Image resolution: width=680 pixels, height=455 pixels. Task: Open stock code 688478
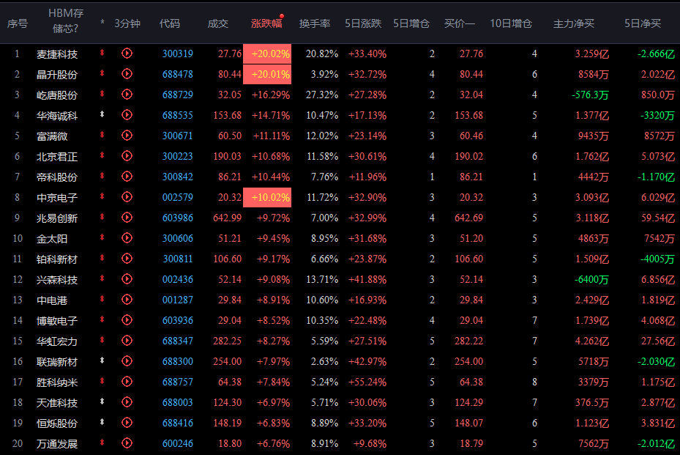pos(177,74)
